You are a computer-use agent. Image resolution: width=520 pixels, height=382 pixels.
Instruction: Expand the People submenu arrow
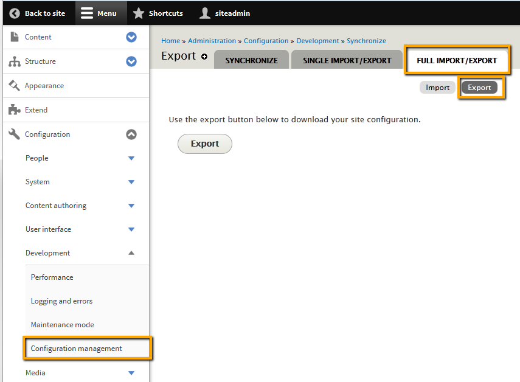click(x=131, y=158)
